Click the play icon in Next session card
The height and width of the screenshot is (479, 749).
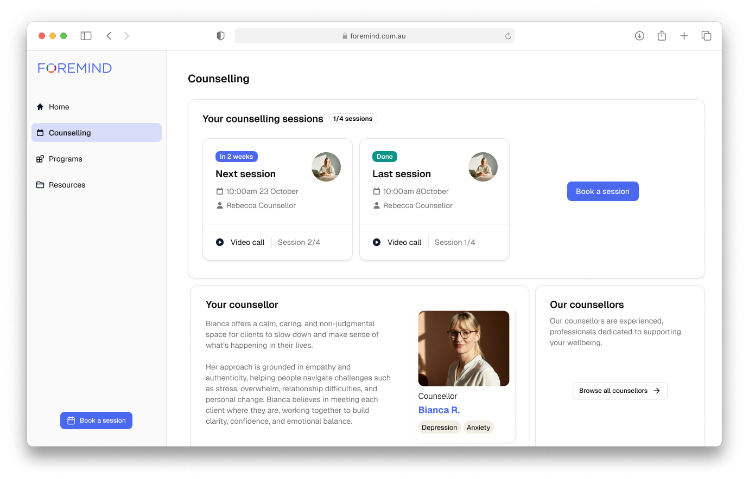point(220,242)
